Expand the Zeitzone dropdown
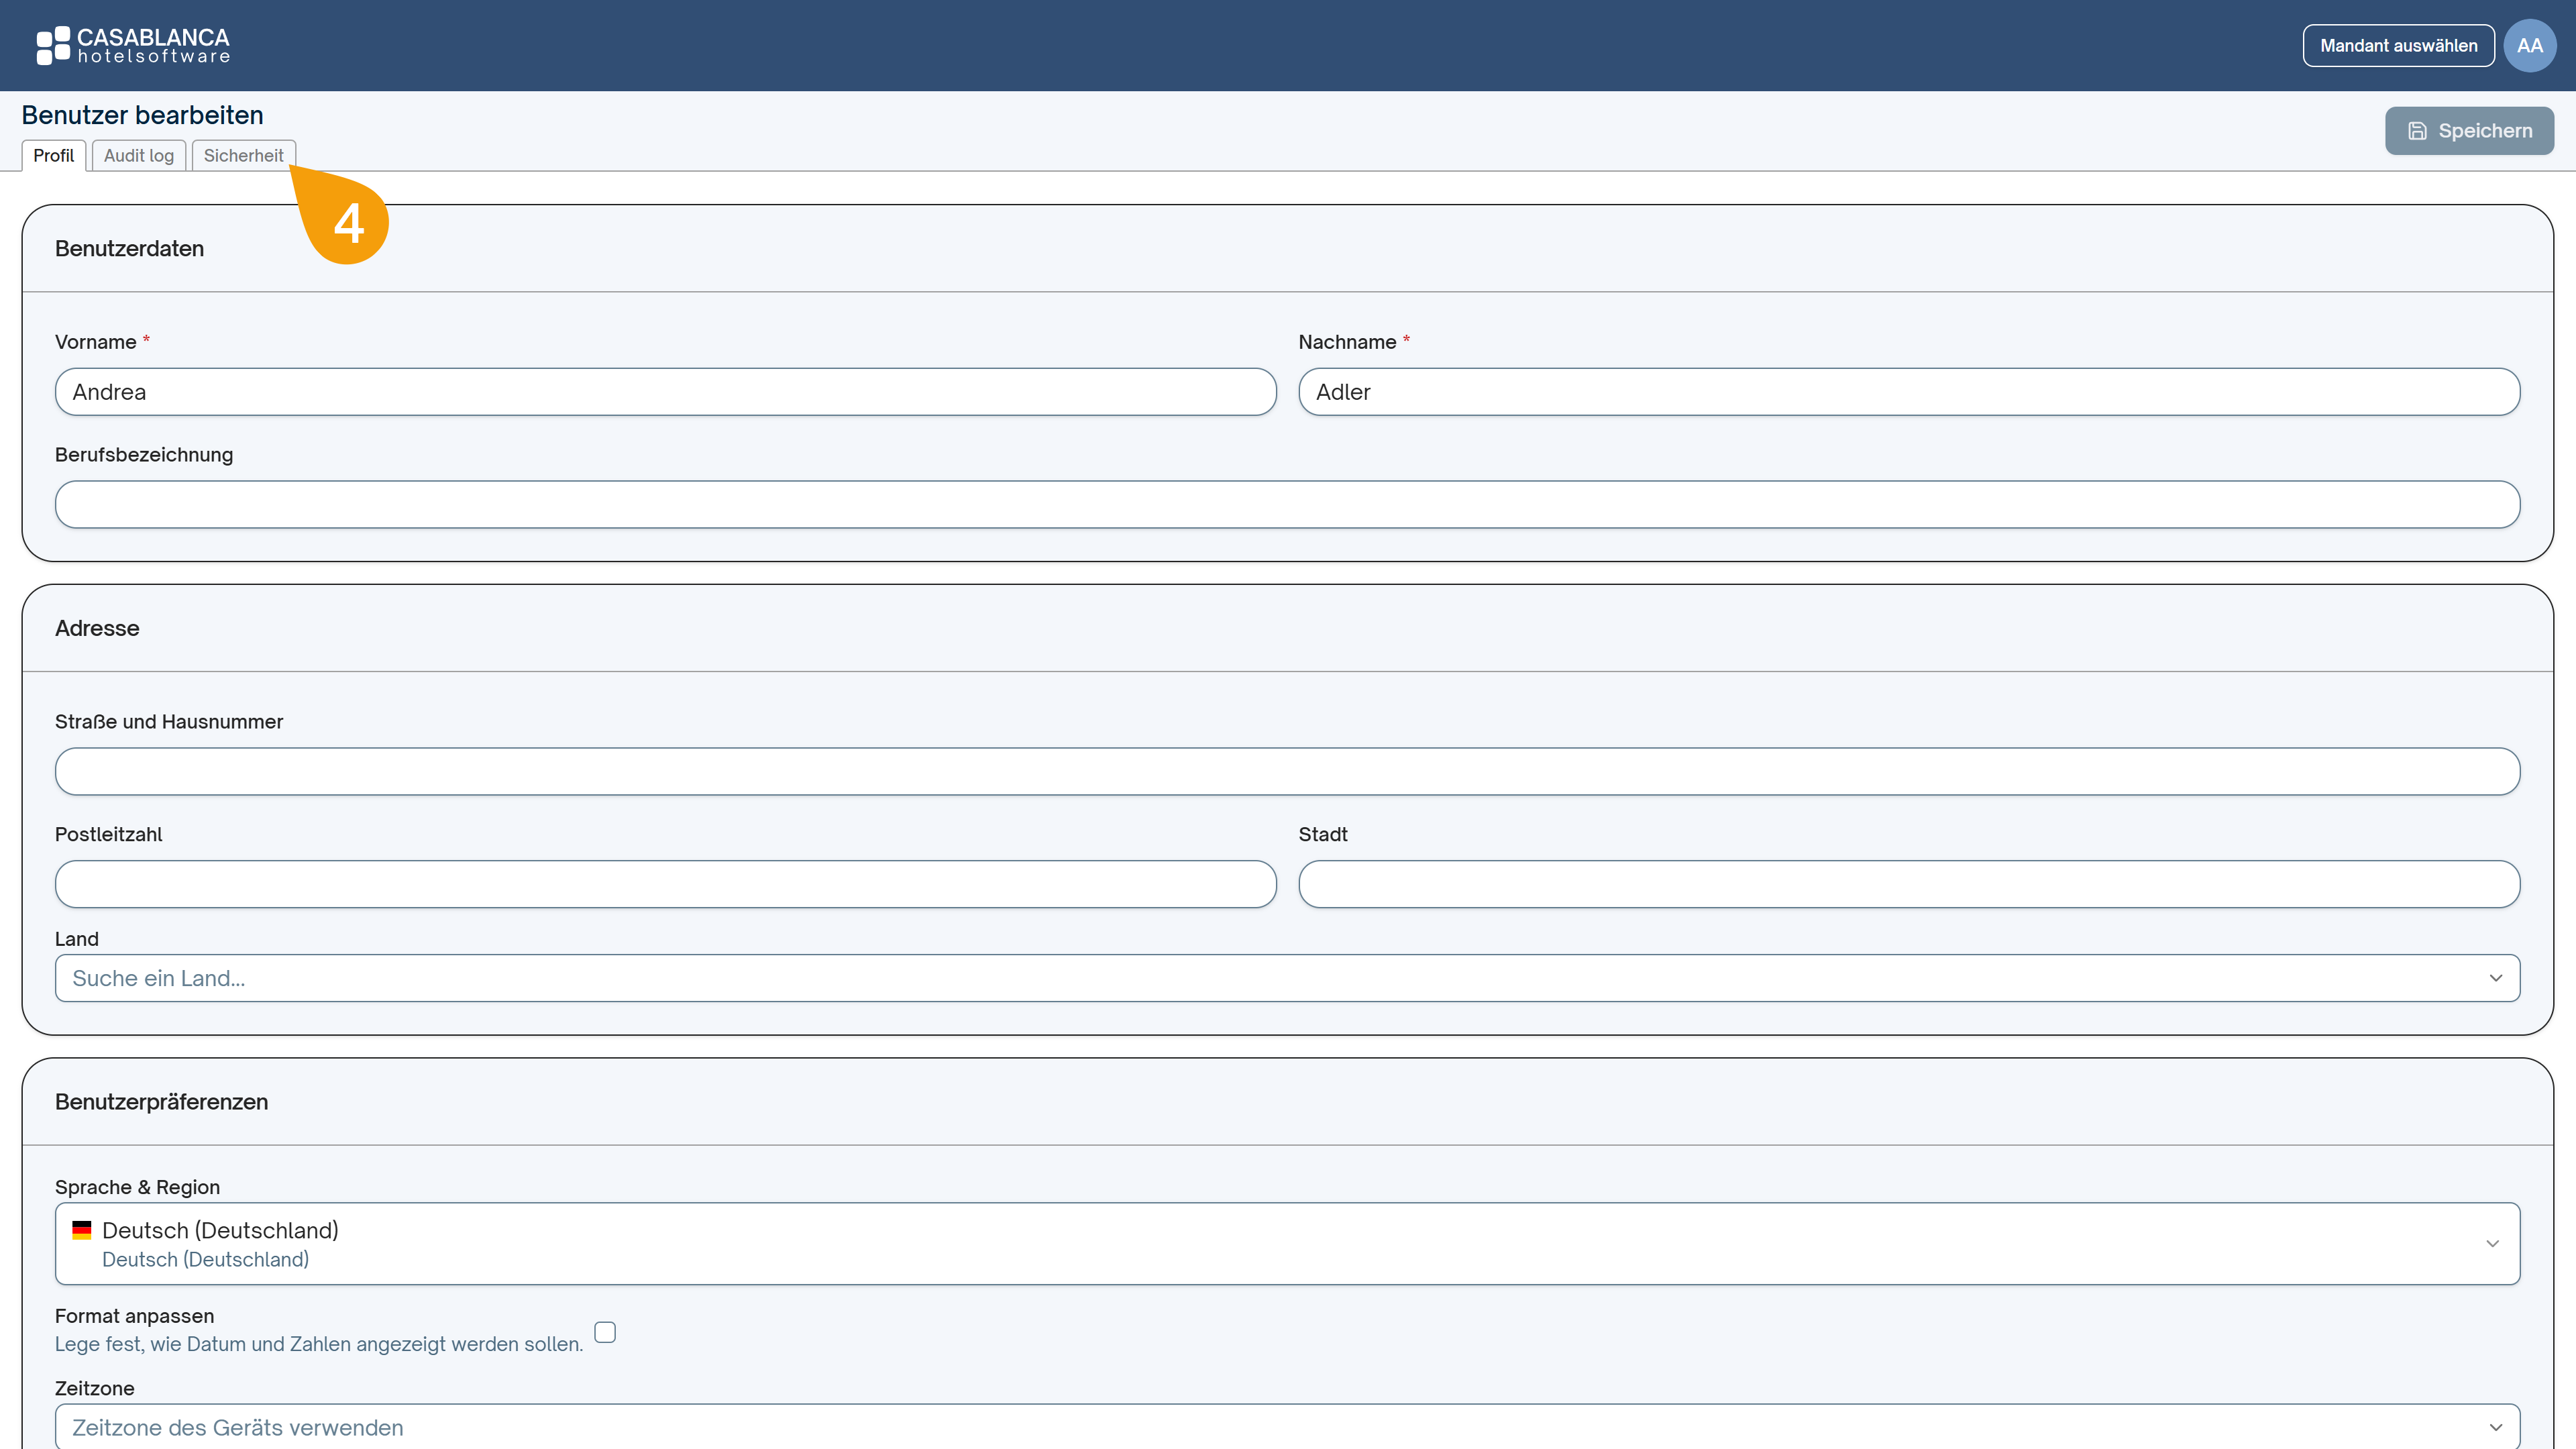This screenshot has height=1449, width=2576. [x=1287, y=1427]
